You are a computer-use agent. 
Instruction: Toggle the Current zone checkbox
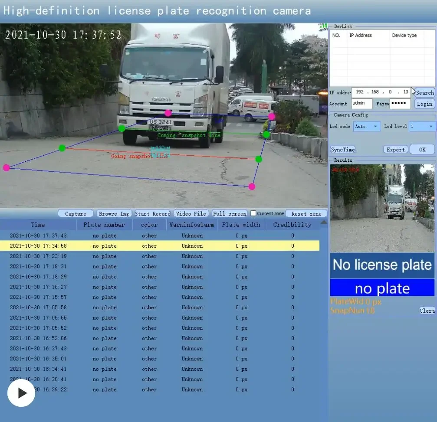(x=253, y=213)
